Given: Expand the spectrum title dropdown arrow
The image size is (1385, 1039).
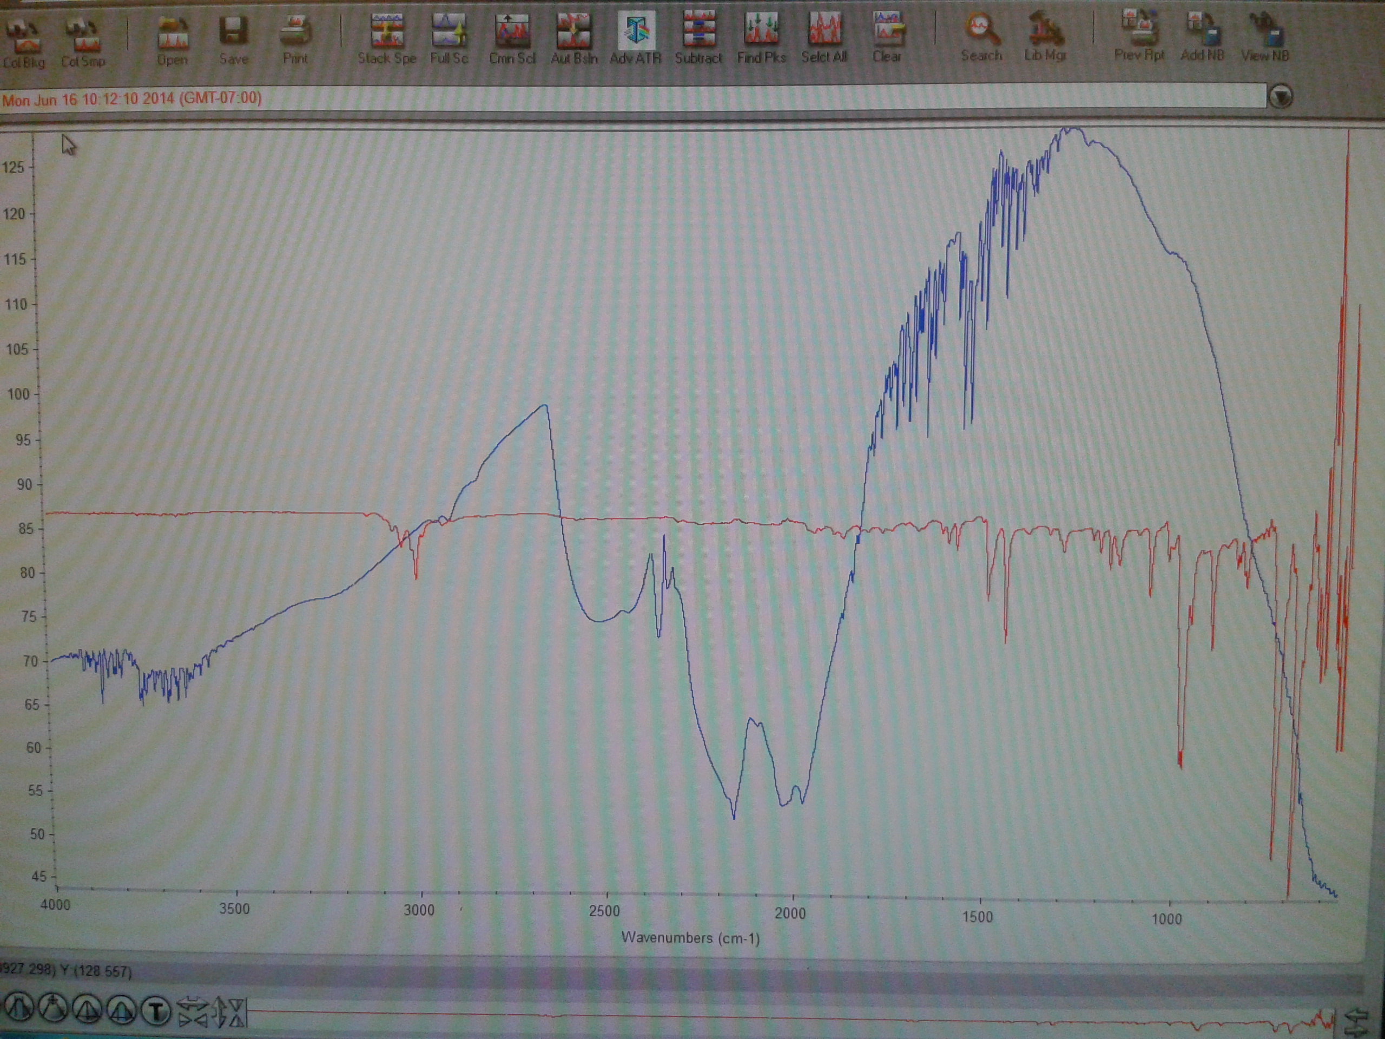Looking at the screenshot, I should pos(1281,96).
